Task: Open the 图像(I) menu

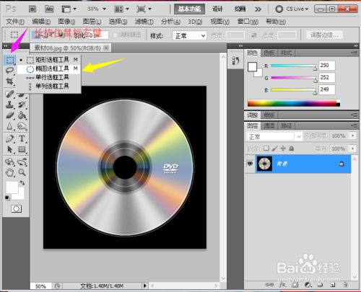Action: (x=66, y=22)
